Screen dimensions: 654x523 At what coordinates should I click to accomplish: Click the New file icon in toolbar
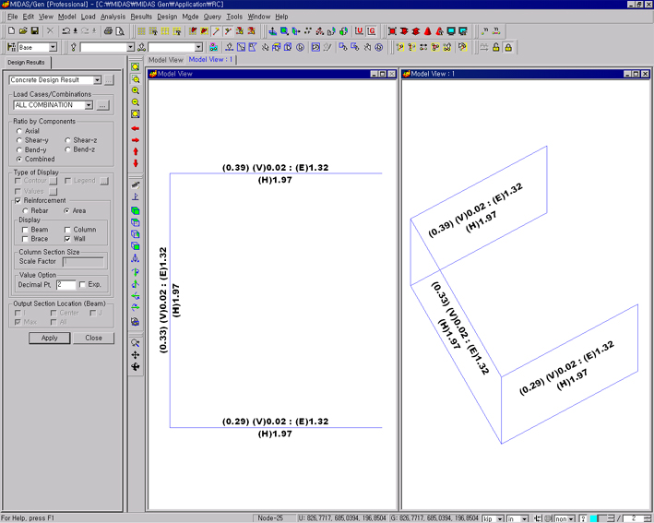(x=10, y=31)
